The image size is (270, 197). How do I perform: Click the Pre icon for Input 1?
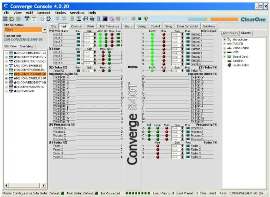pos(78,34)
